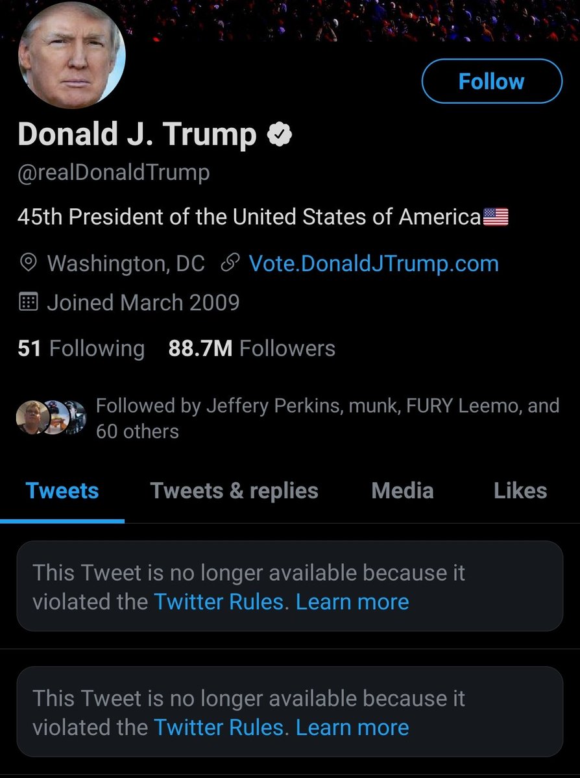
Task: Open the Vote.DonaldJTrump.com link
Action: [x=374, y=263]
